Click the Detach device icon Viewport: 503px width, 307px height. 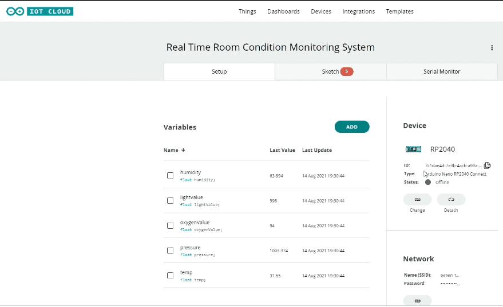point(451,200)
